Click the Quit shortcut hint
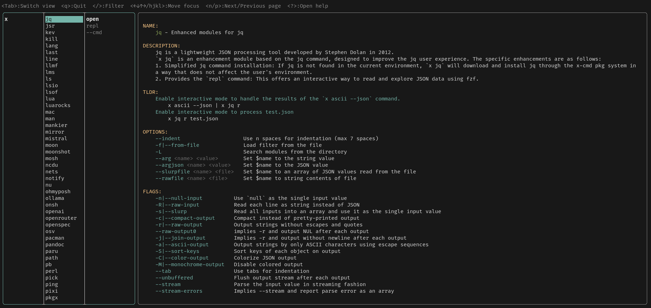Screen dimensions: 651x308 [73, 6]
